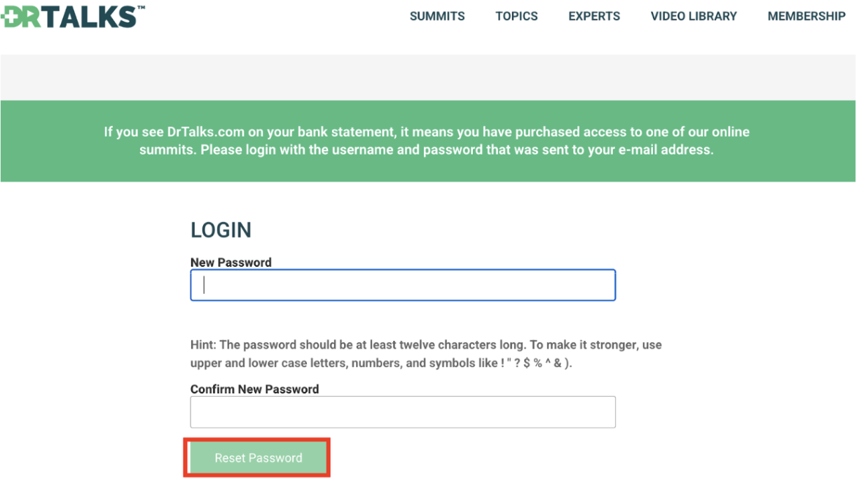Click the word TALKS in the logo
This screenshot has height=483, width=859.
click(x=89, y=15)
